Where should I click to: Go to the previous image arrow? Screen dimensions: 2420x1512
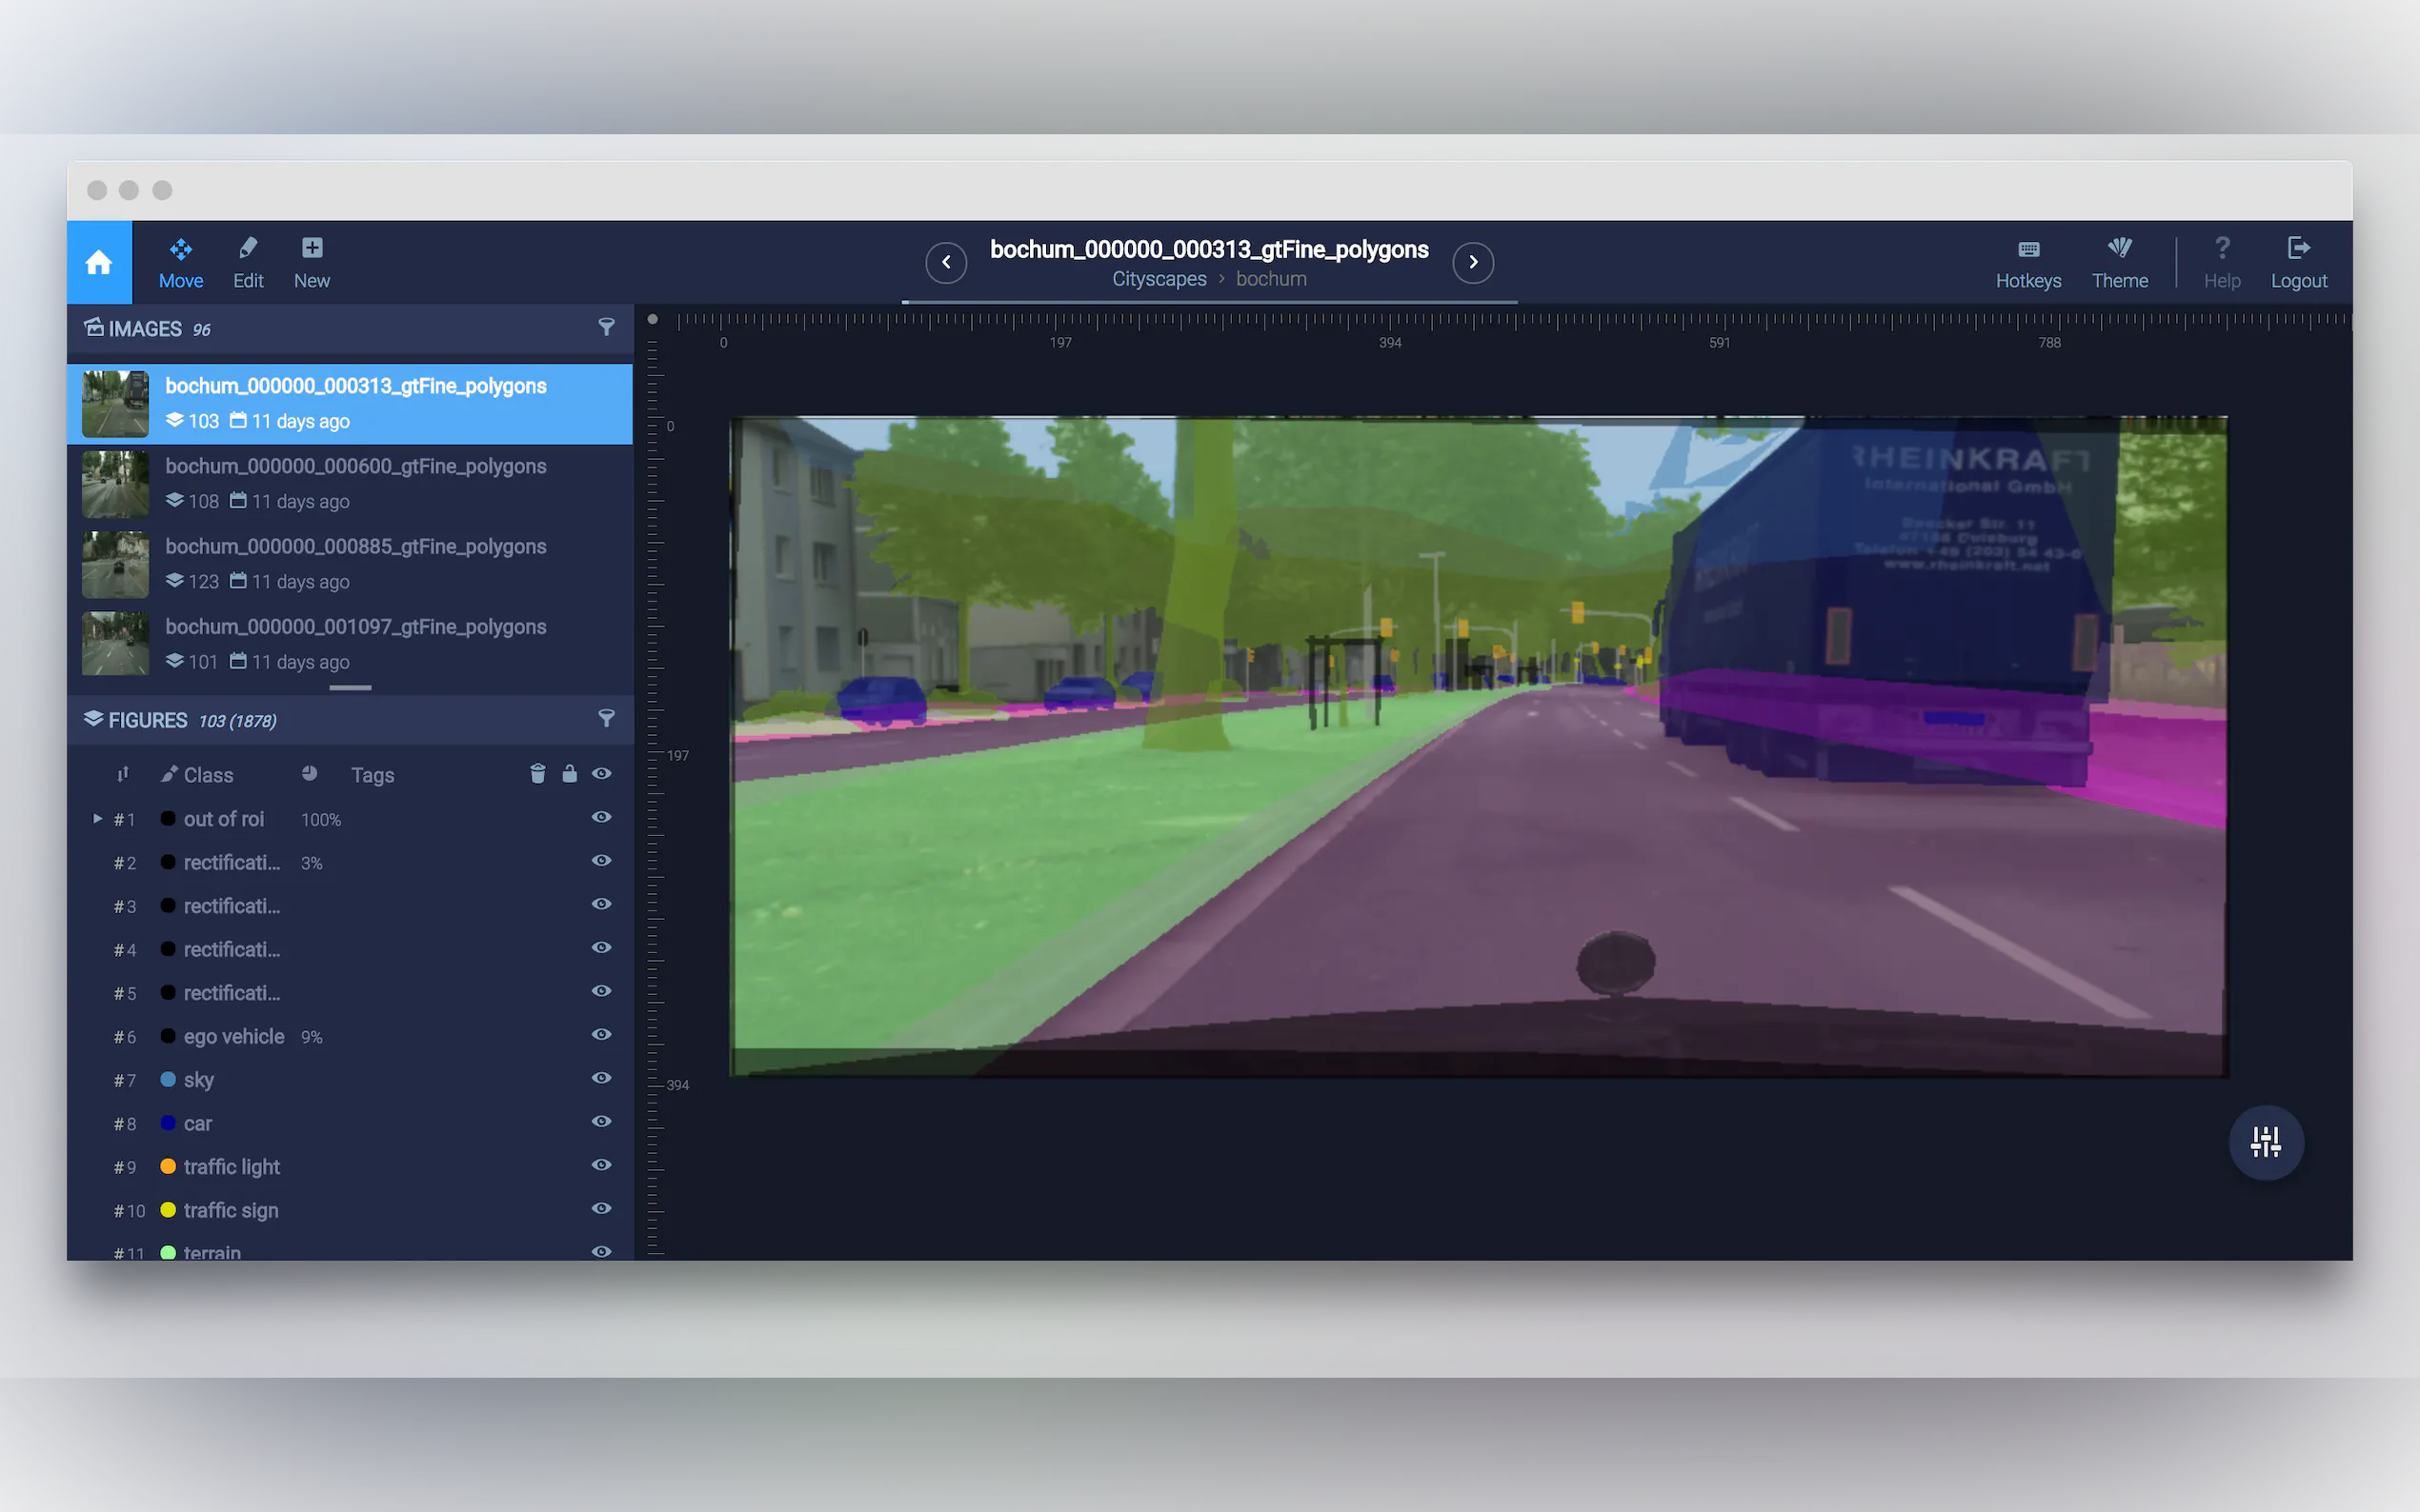(x=945, y=262)
